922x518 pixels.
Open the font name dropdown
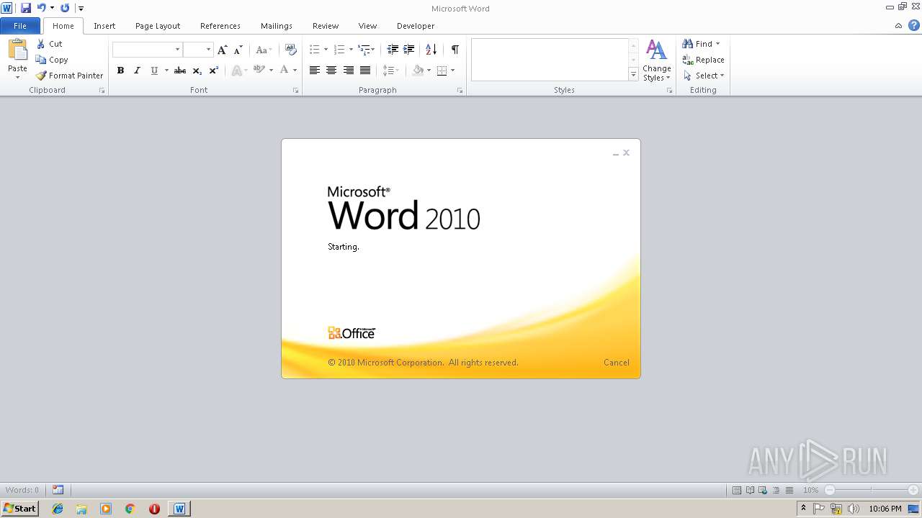(177, 50)
